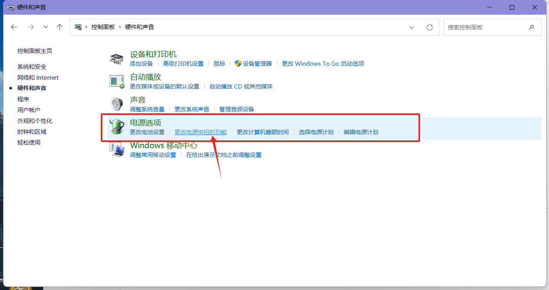Open 设备管理器 link

pyautogui.click(x=257, y=64)
